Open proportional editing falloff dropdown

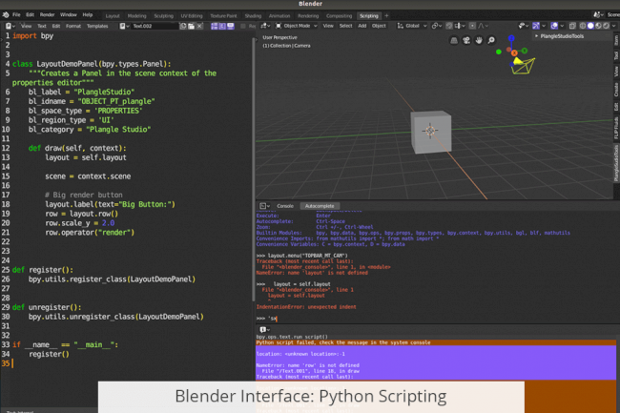click(484, 26)
